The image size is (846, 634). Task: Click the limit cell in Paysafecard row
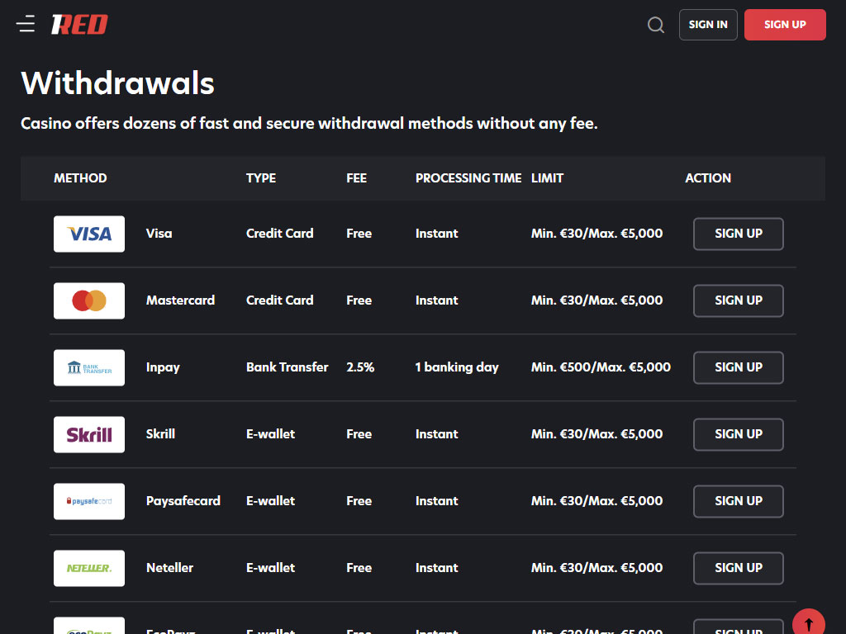596,501
